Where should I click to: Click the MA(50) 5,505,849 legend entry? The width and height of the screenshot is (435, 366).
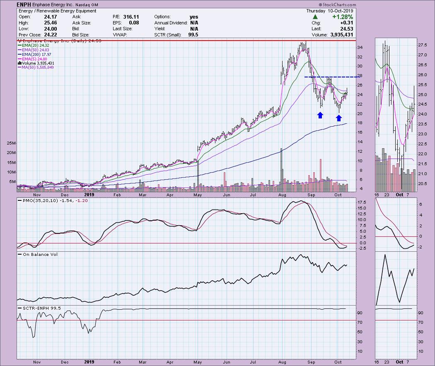tap(36, 67)
